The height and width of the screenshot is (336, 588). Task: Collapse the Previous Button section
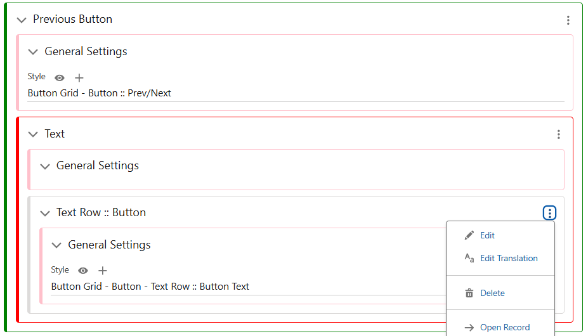click(22, 20)
